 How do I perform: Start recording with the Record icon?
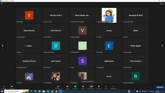coord(83,87)
